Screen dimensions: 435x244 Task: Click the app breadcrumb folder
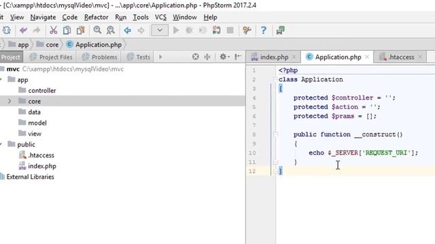[x=18, y=45]
